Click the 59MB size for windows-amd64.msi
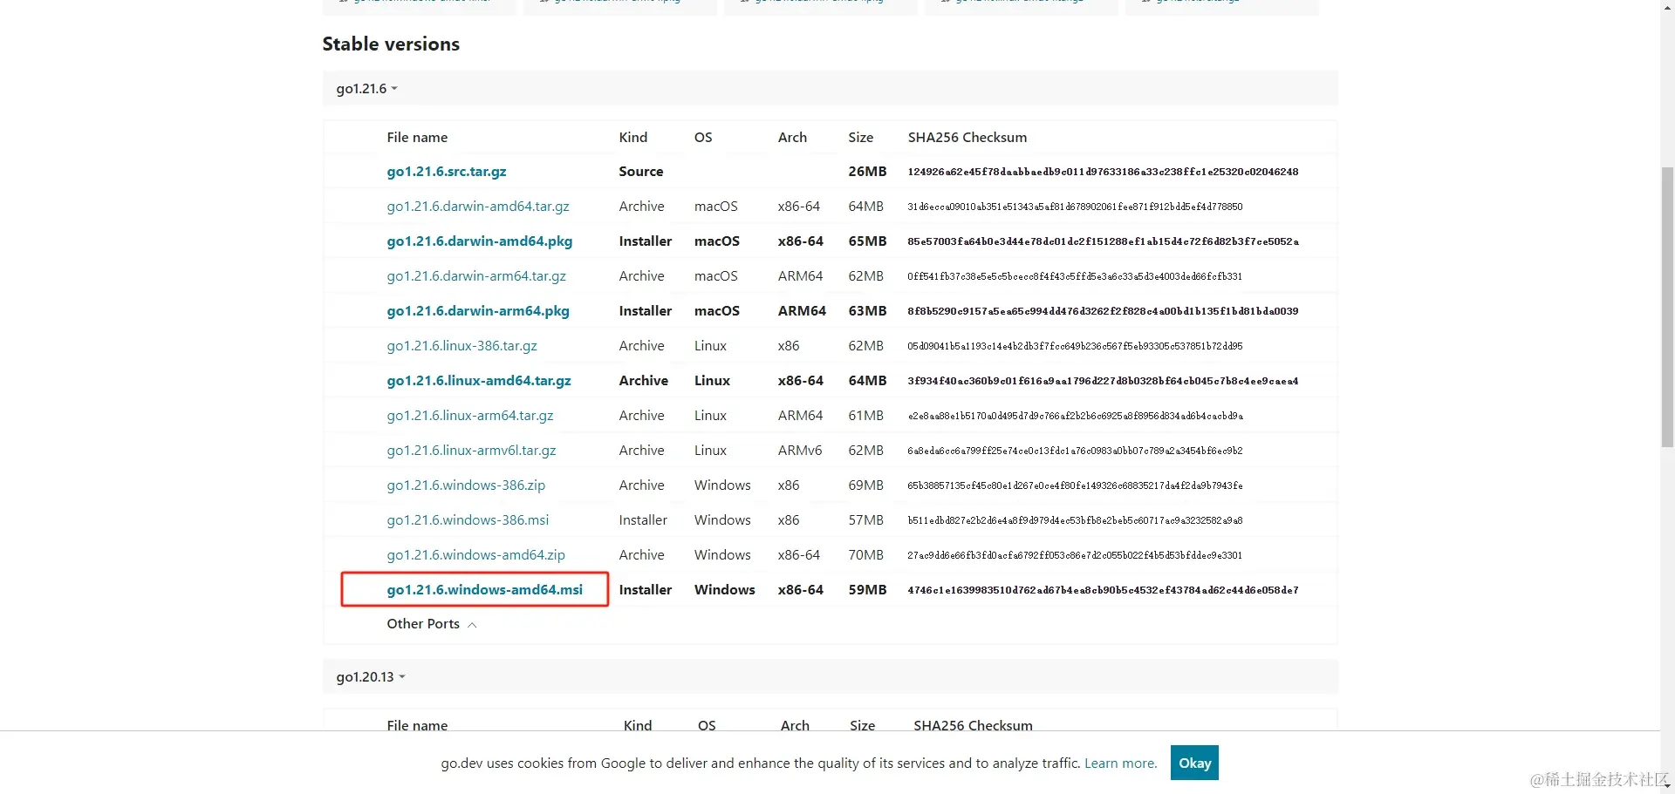The image size is (1675, 794). coord(867,590)
